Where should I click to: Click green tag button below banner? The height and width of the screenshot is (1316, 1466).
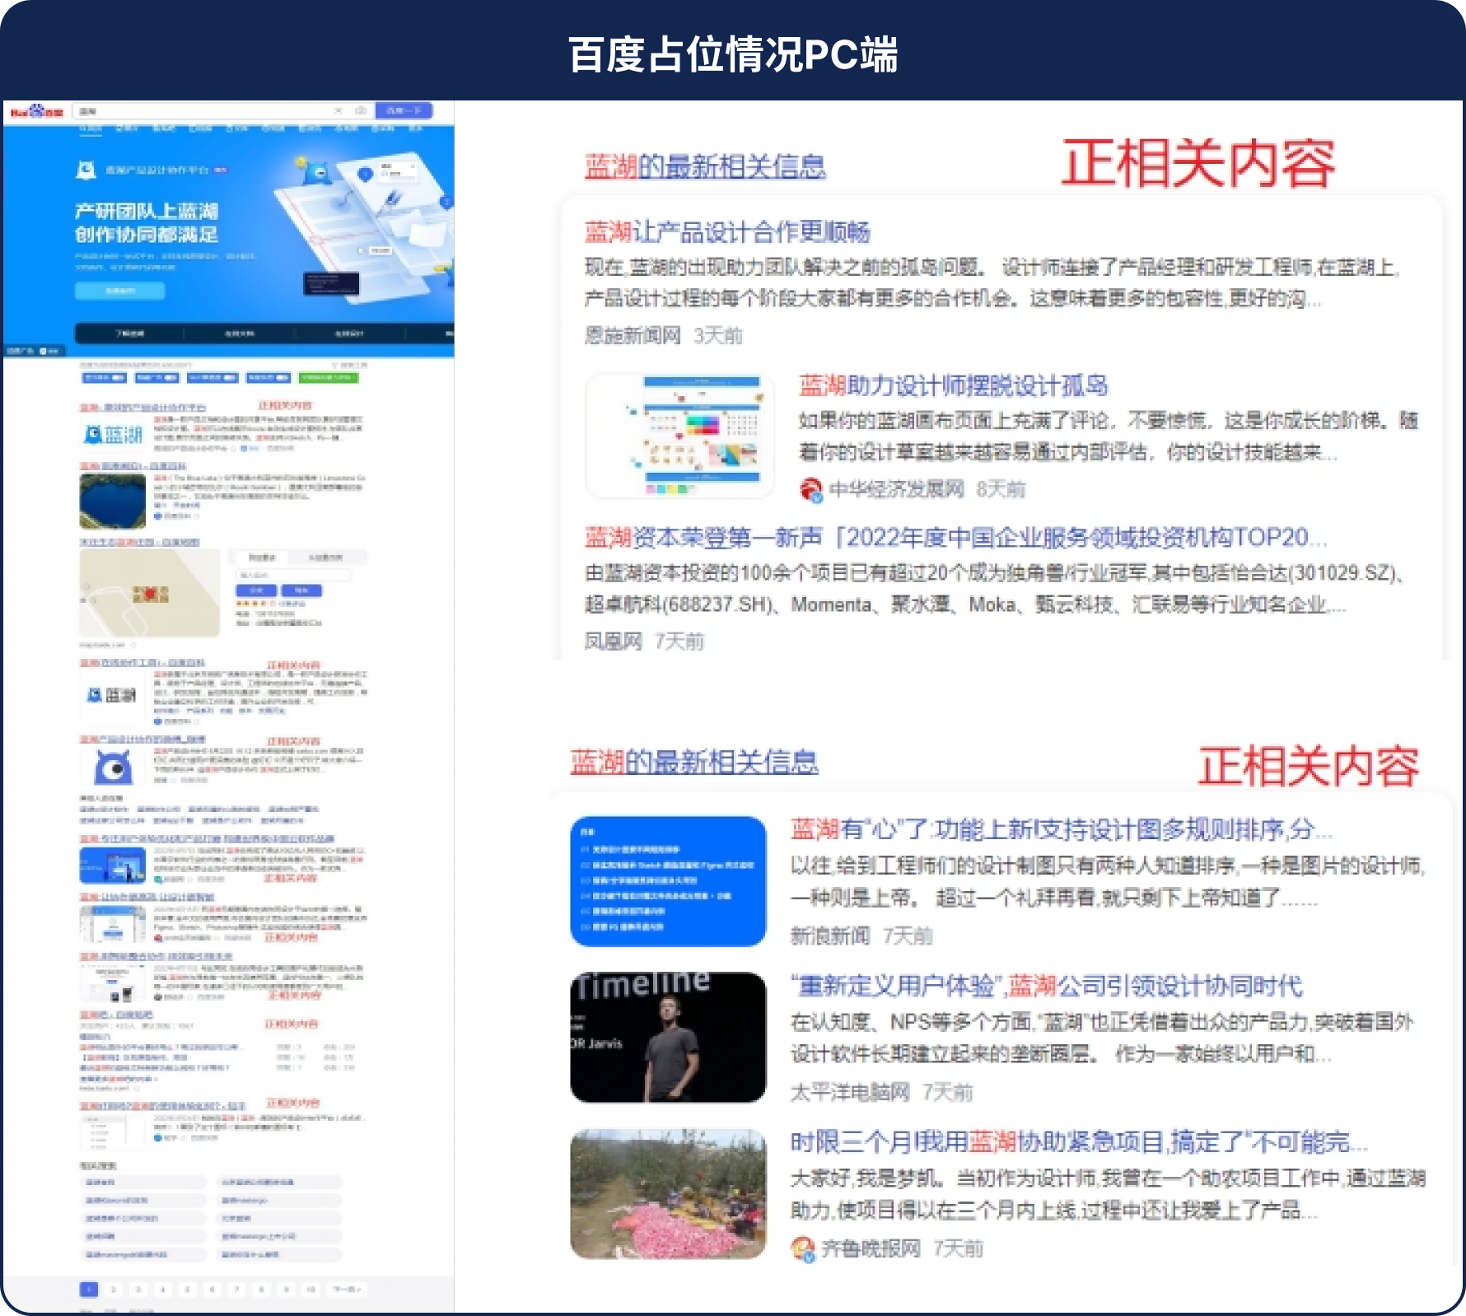coord(329,378)
